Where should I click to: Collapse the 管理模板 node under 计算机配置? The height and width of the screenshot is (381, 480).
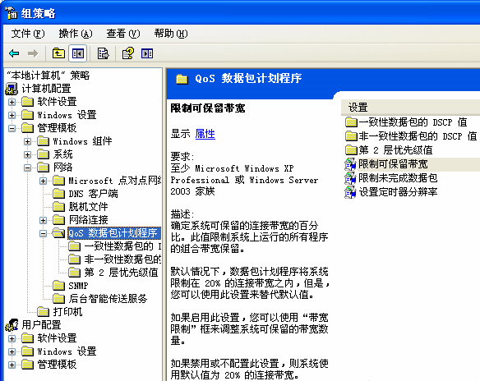pyautogui.click(x=12, y=128)
